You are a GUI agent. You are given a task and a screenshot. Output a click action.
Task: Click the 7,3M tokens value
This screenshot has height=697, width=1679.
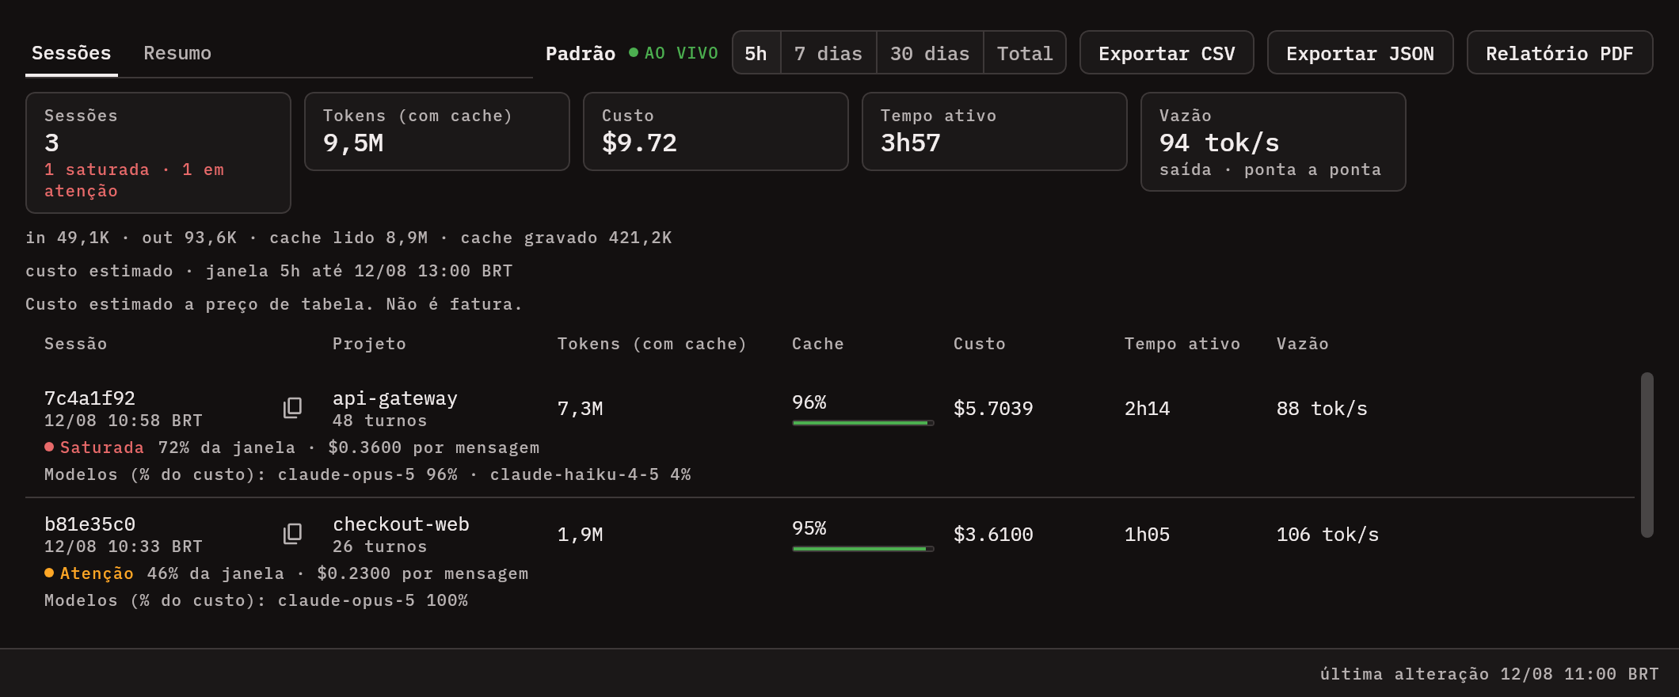click(581, 409)
